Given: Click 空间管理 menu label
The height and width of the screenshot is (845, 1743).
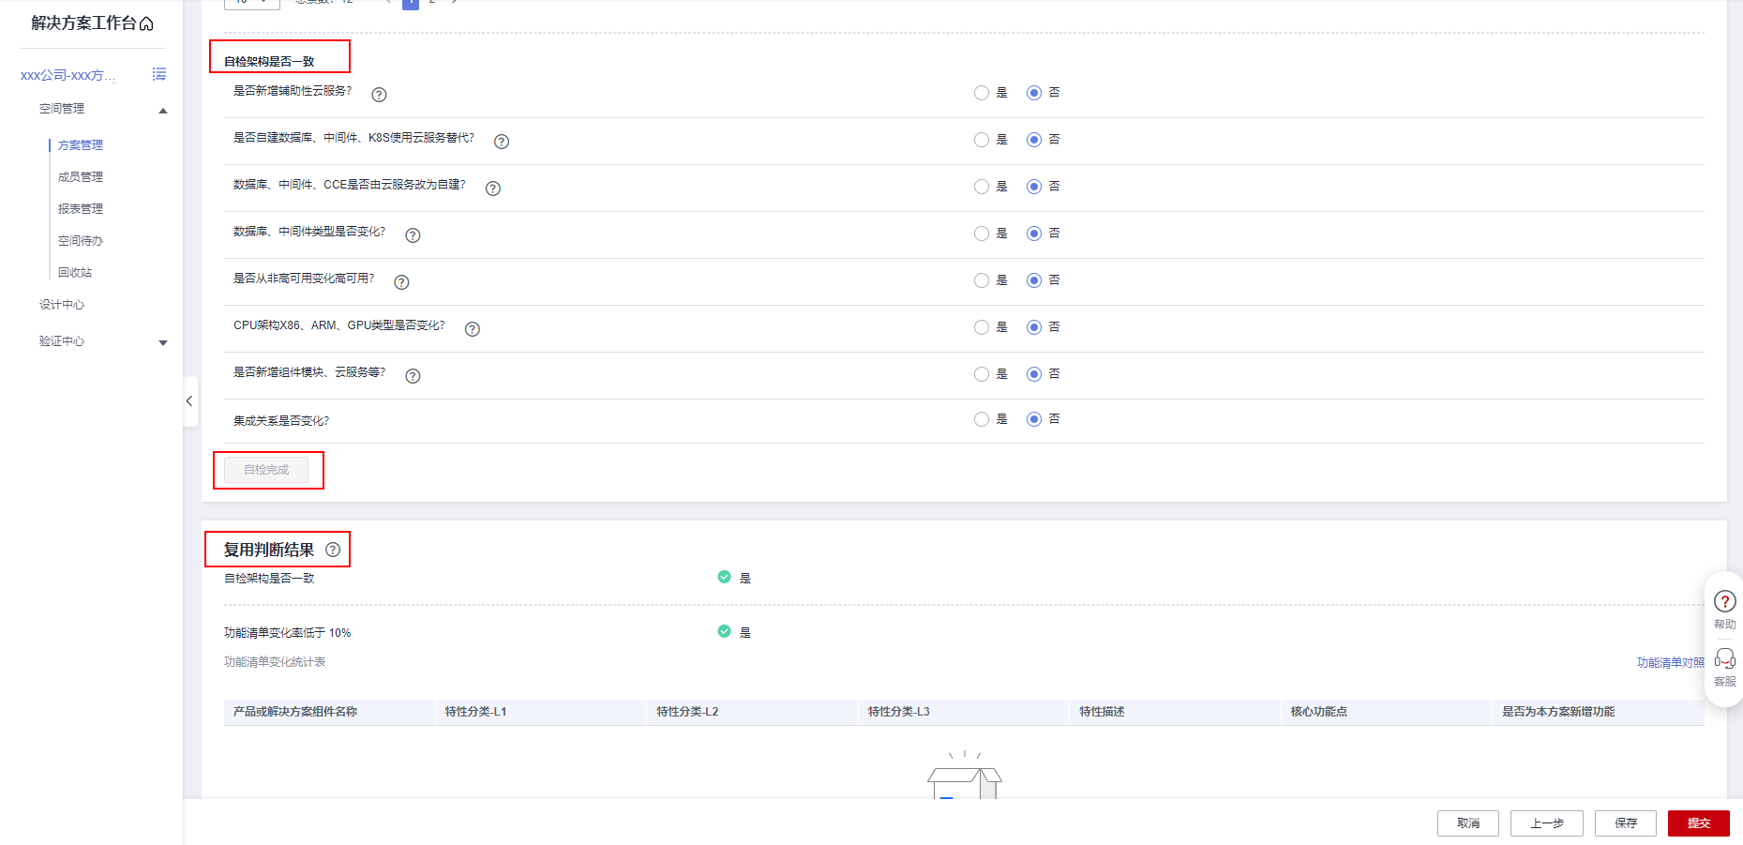Looking at the screenshot, I should pos(62,109).
